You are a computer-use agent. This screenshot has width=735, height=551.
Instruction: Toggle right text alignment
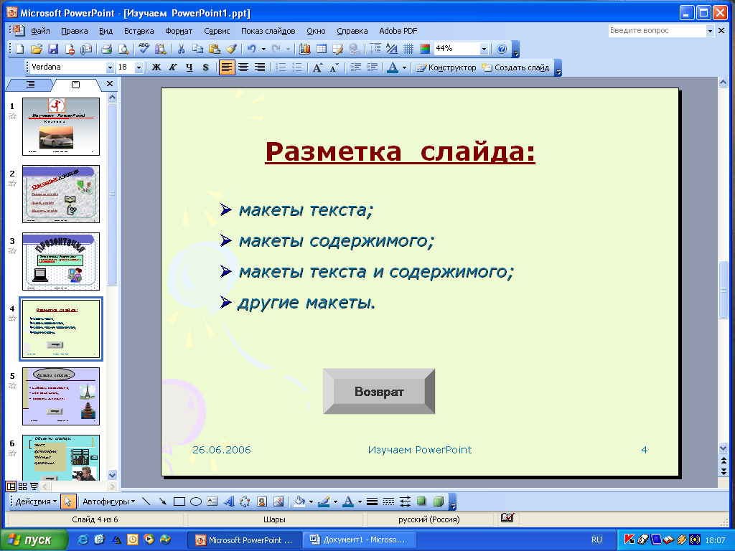pos(260,67)
